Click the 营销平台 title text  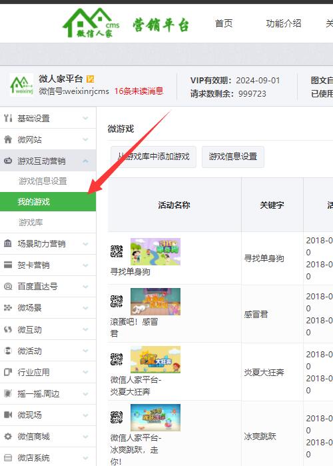[x=161, y=25]
